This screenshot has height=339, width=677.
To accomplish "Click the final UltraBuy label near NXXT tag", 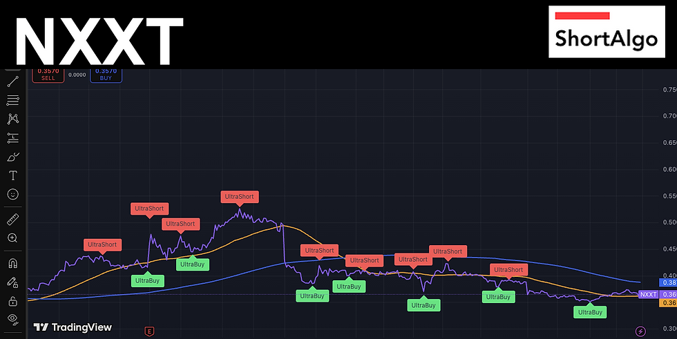I will click(x=590, y=312).
